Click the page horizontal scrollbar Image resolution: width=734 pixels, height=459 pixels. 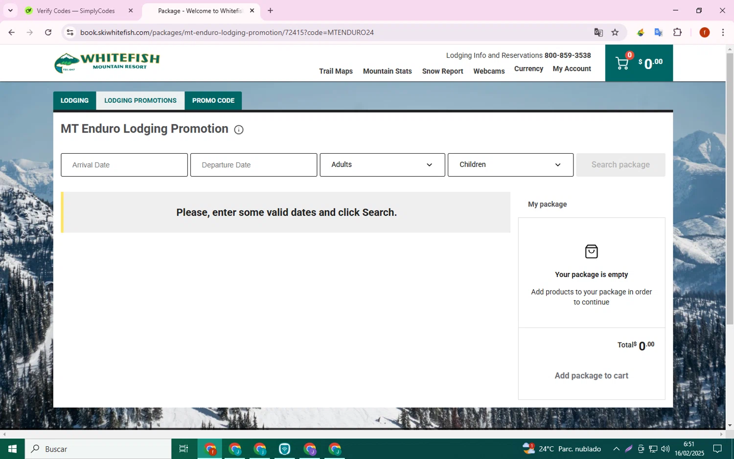pos(362,434)
